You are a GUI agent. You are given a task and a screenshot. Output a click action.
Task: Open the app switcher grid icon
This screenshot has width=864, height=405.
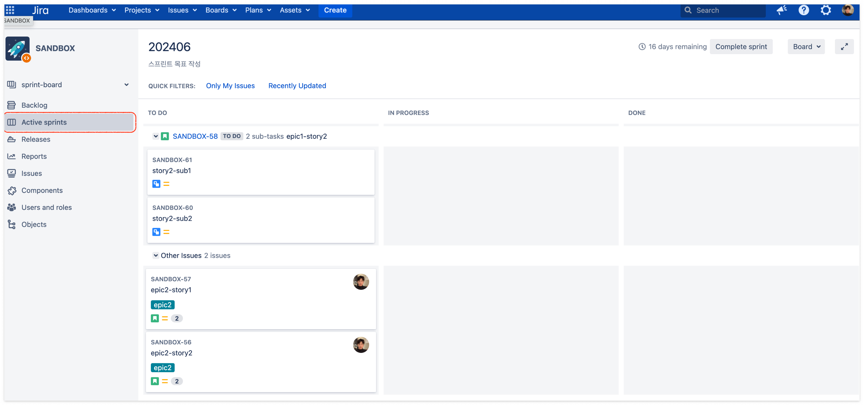10,10
